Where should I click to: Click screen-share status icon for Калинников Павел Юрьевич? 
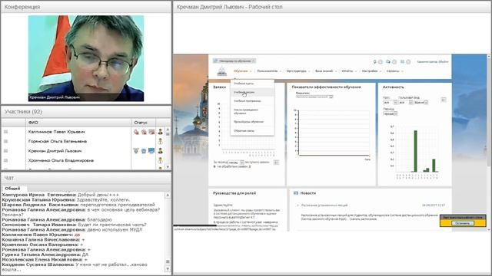[x=151, y=132]
